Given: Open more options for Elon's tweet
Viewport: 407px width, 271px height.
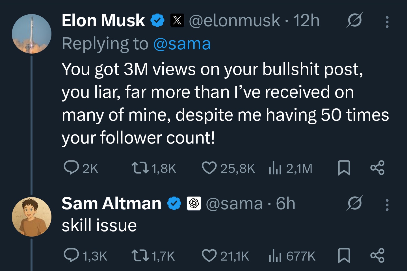Looking at the screenshot, I should (x=387, y=22).
